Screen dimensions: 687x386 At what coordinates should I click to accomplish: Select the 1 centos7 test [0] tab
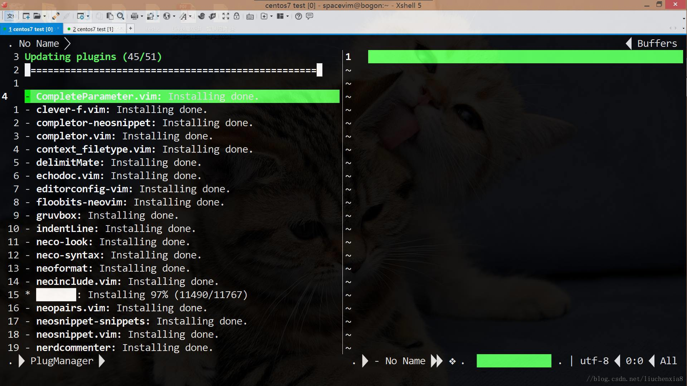[x=30, y=29]
